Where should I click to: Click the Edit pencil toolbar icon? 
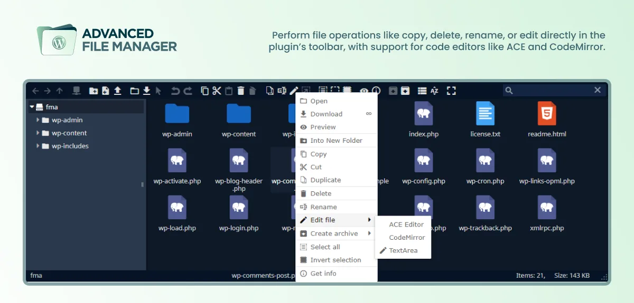point(294,91)
